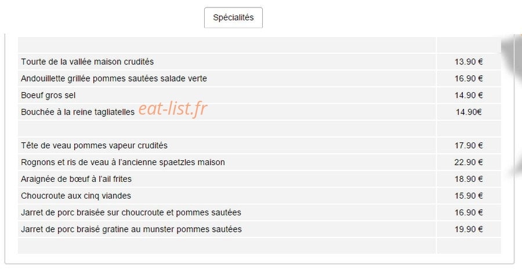The width and height of the screenshot is (522, 271).
Task: Open the Spécialités tab
Action: (x=233, y=17)
